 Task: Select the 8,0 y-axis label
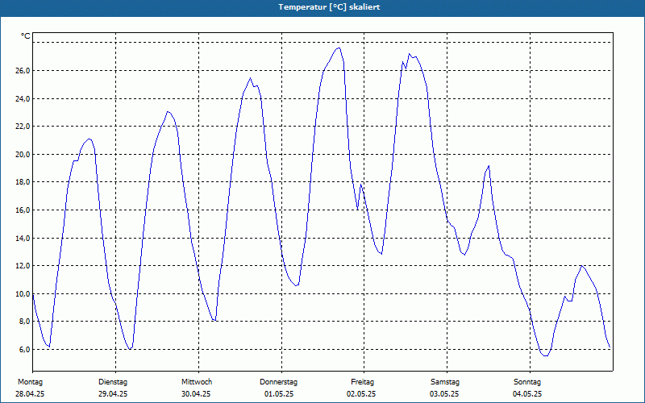click(x=24, y=321)
